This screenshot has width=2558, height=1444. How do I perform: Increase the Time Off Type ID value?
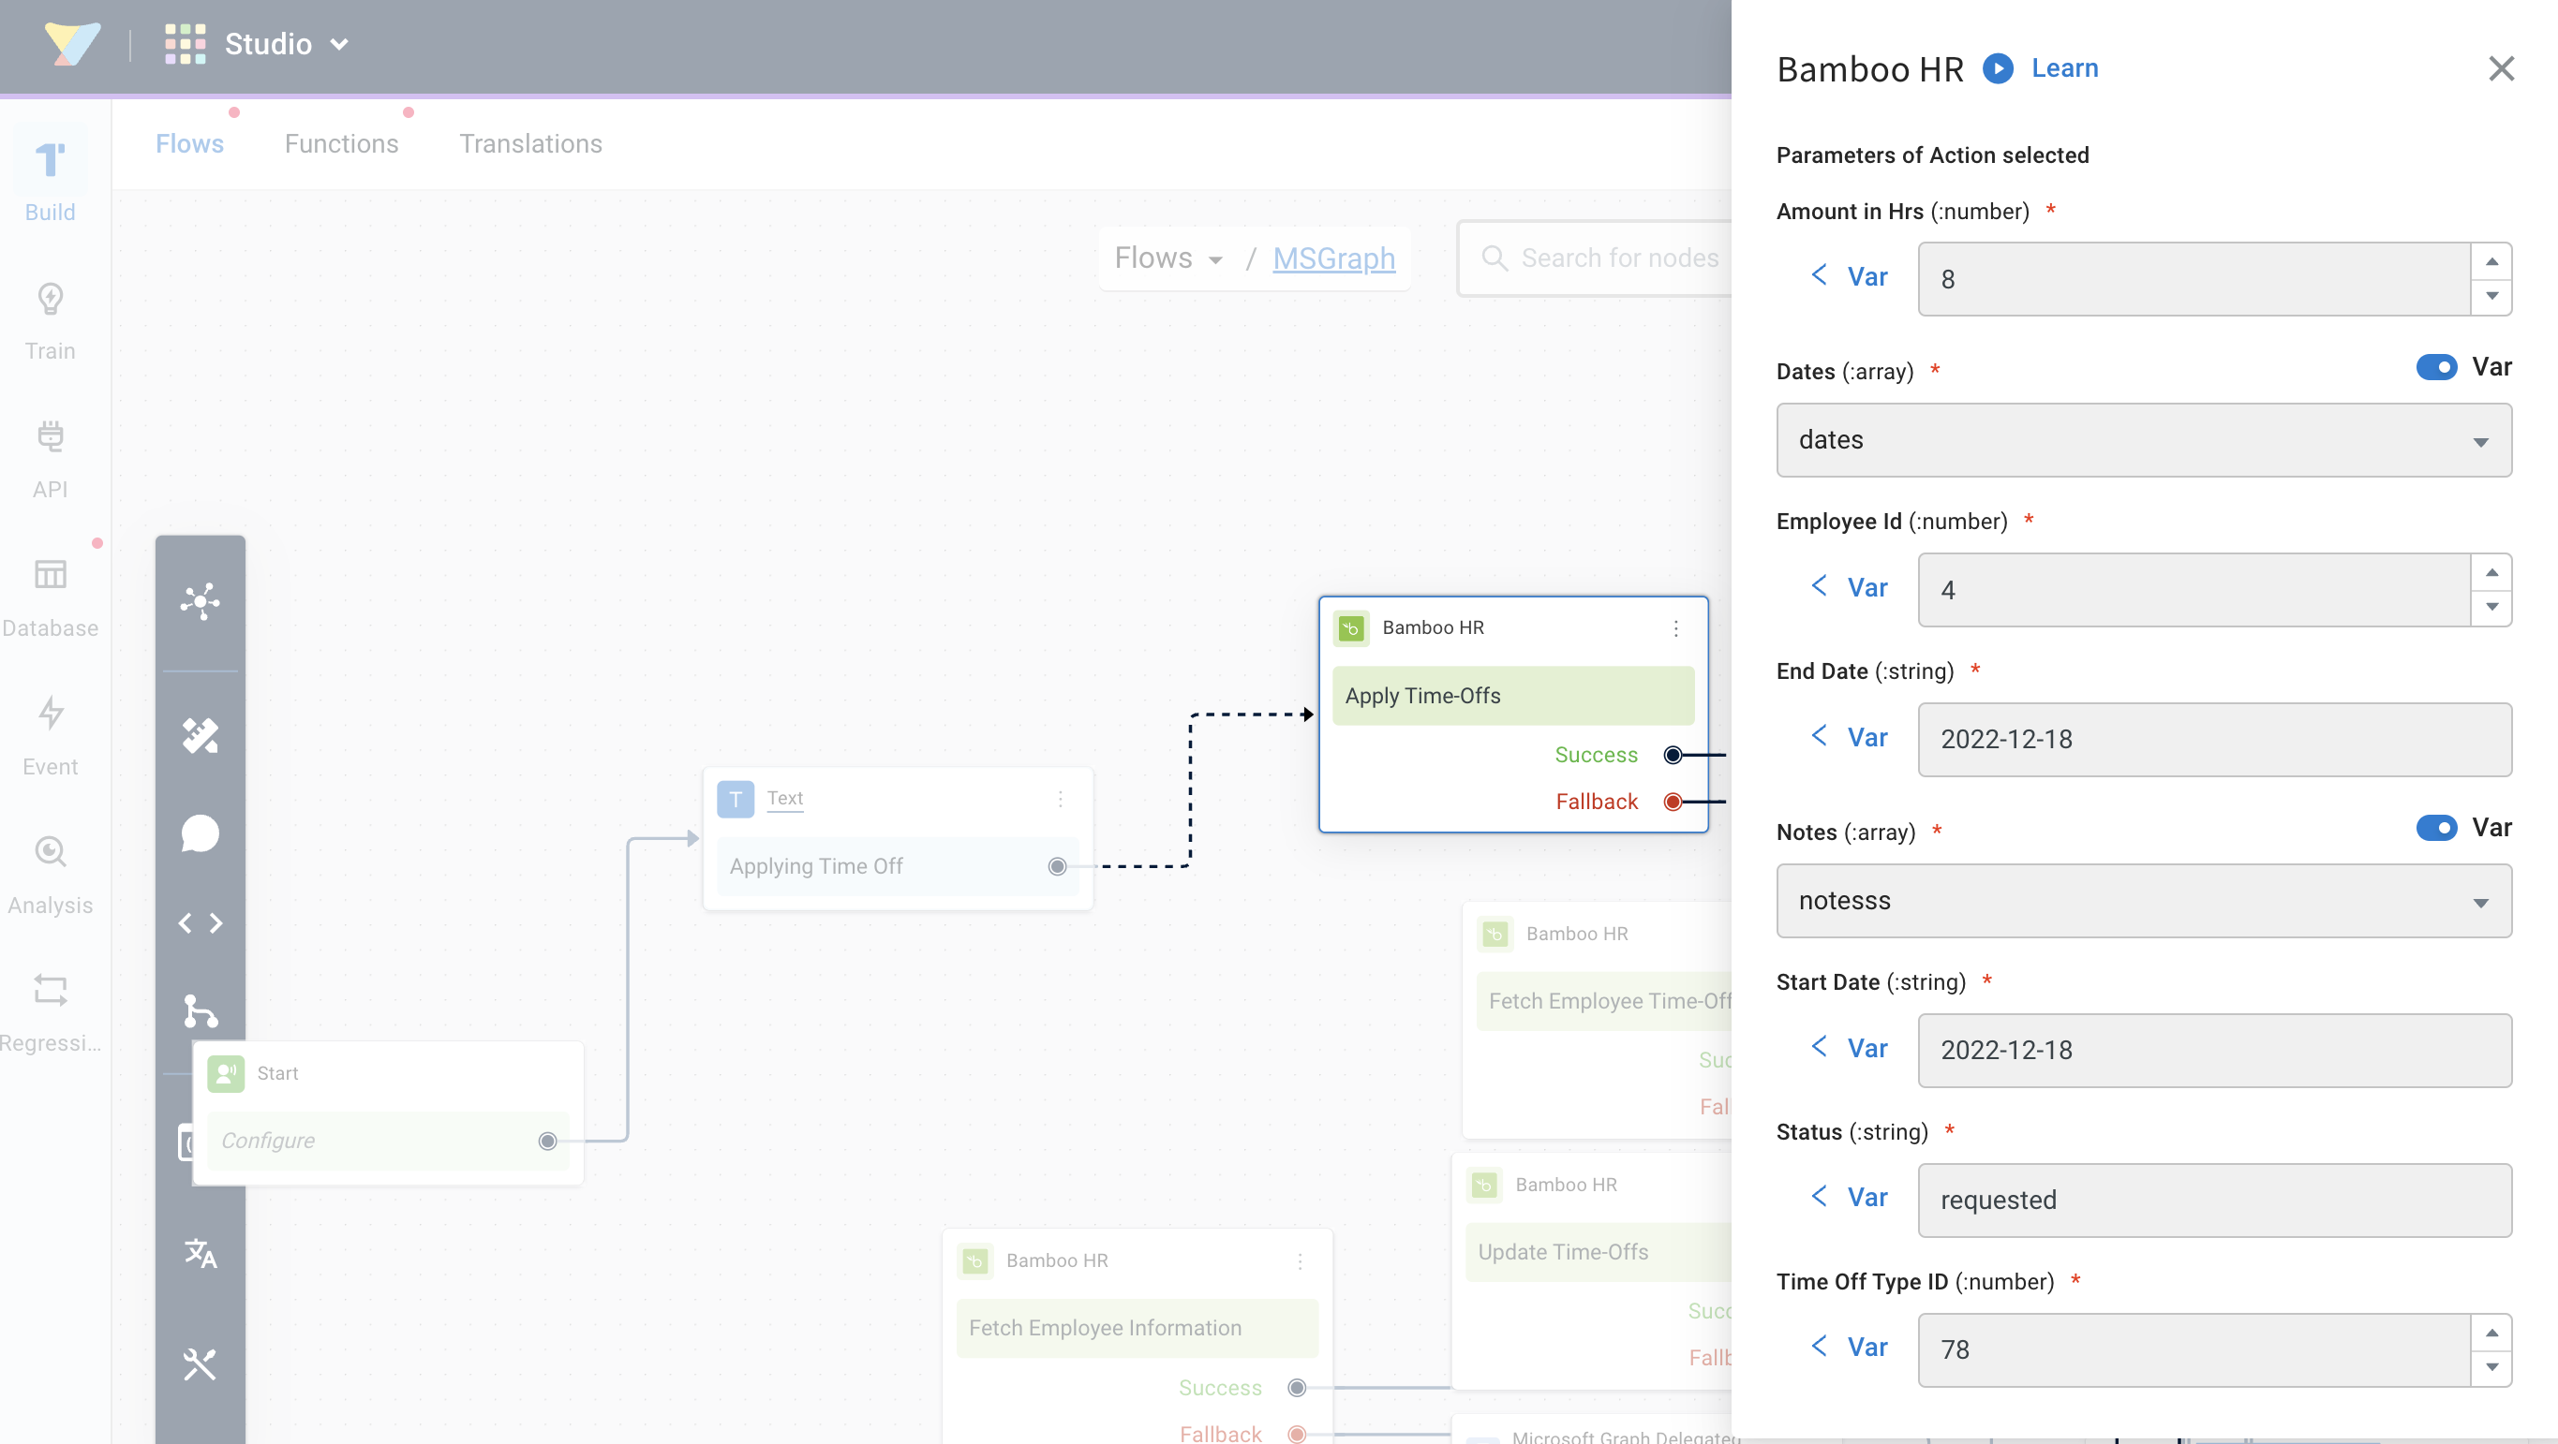click(2491, 1333)
